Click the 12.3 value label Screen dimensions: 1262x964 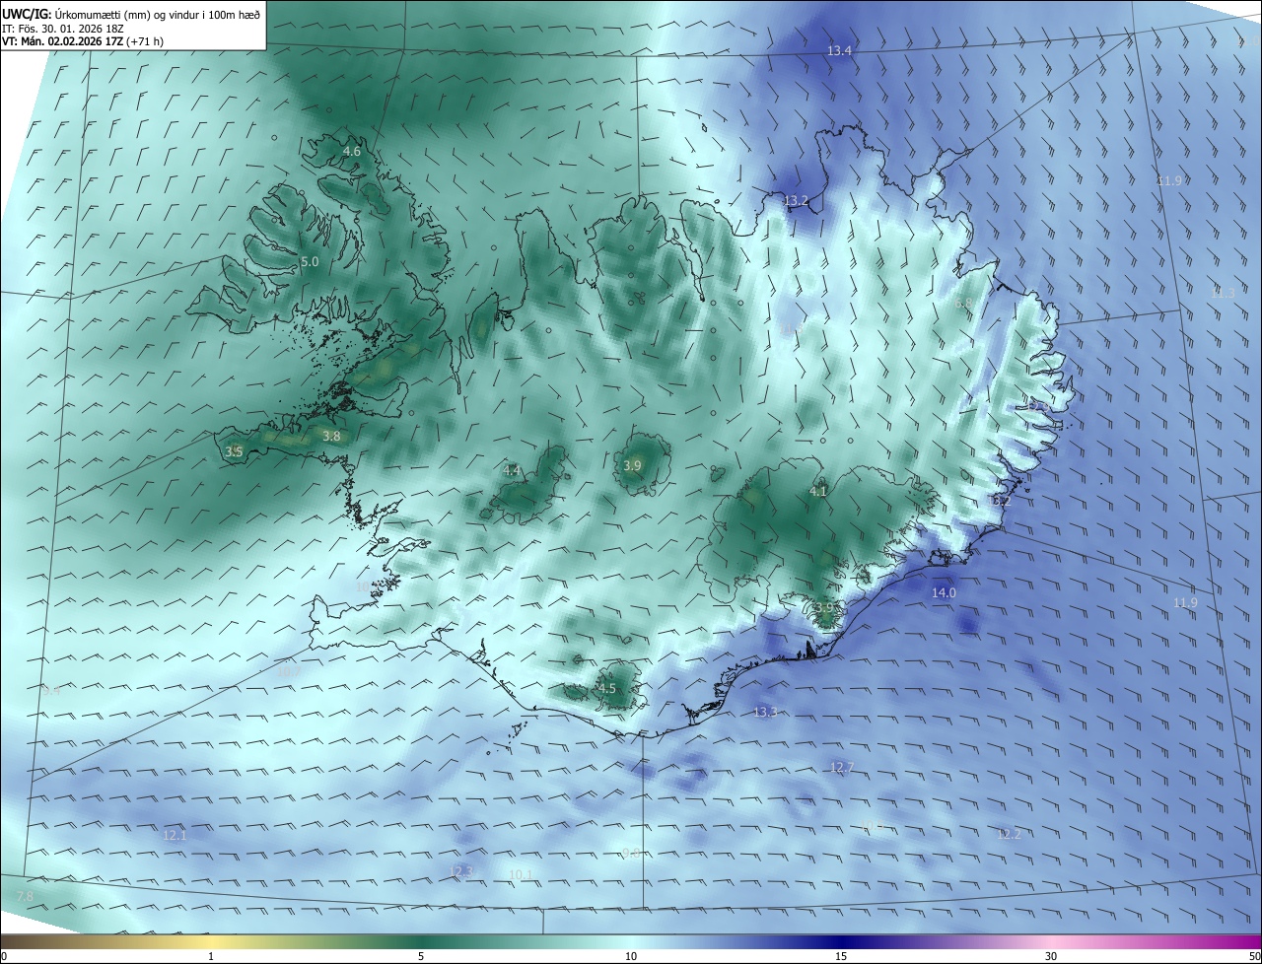tap(461, 871)
